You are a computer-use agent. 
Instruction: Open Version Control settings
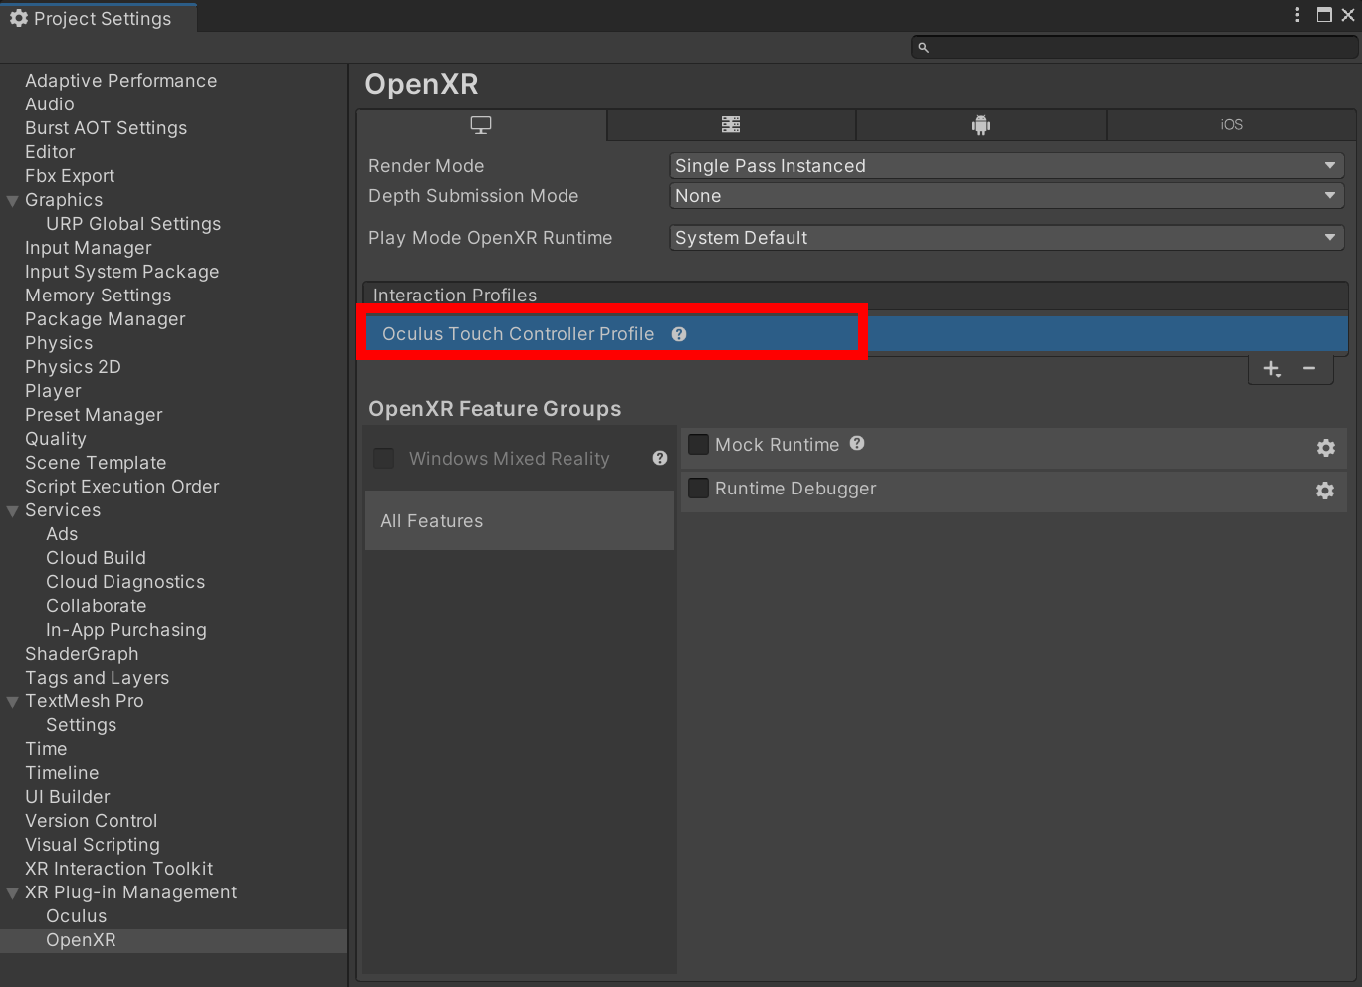click(92, 821)
